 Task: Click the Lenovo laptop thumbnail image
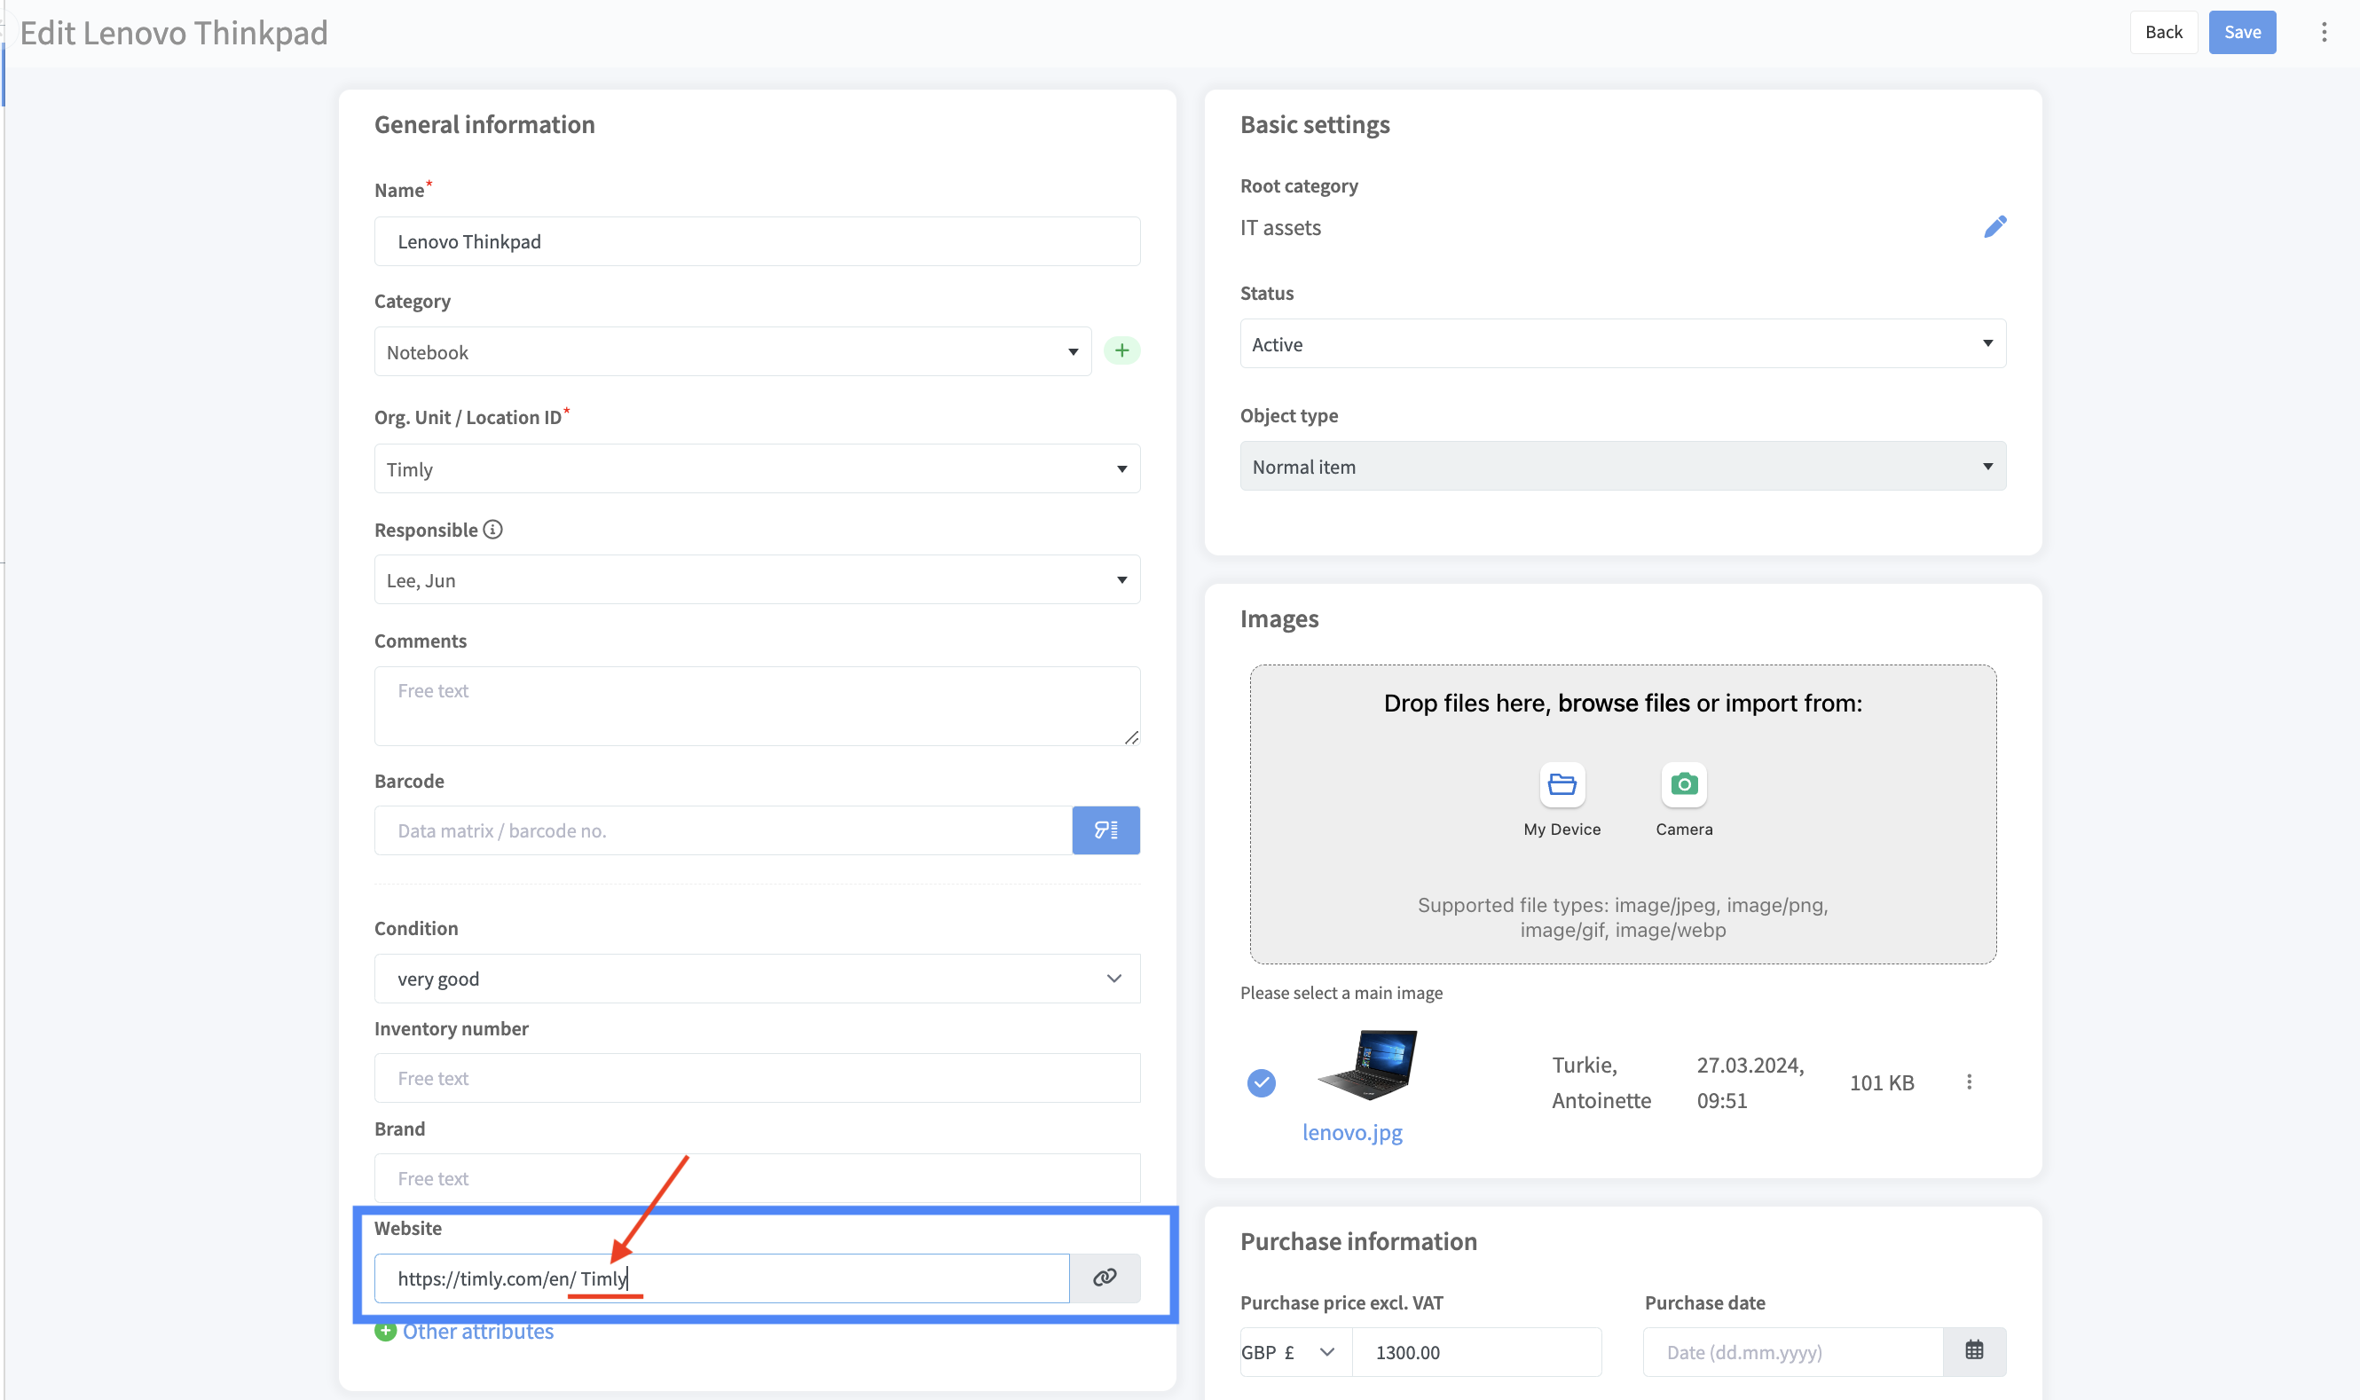1367,1064
